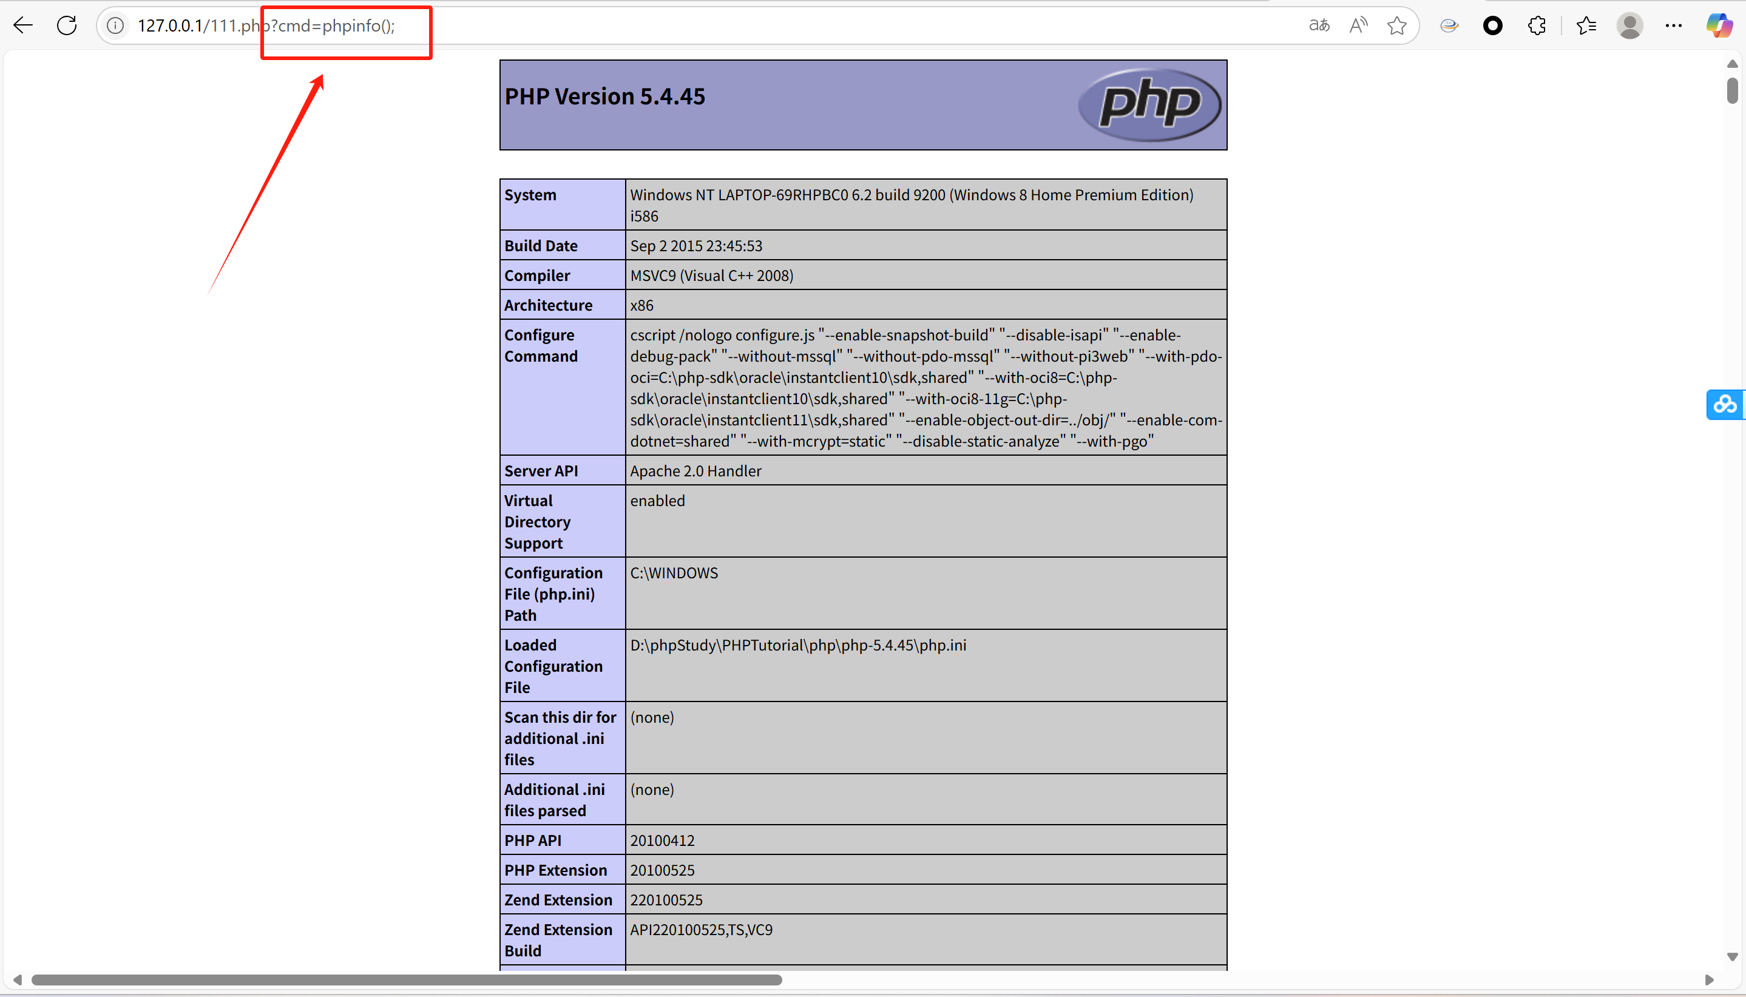This screenshot has width=1746, height=997.
Task: Open the translate page icon
Action: tap(1319, 26)
